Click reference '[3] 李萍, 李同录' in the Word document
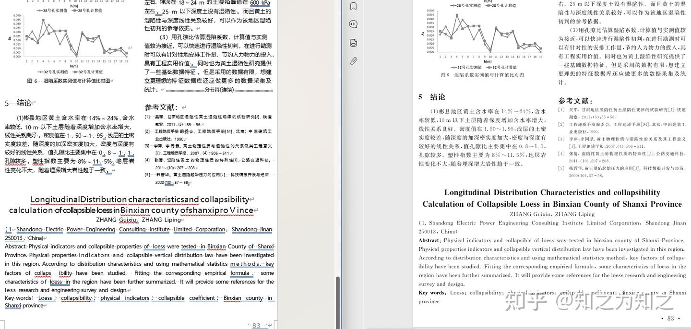 [208, 150]
